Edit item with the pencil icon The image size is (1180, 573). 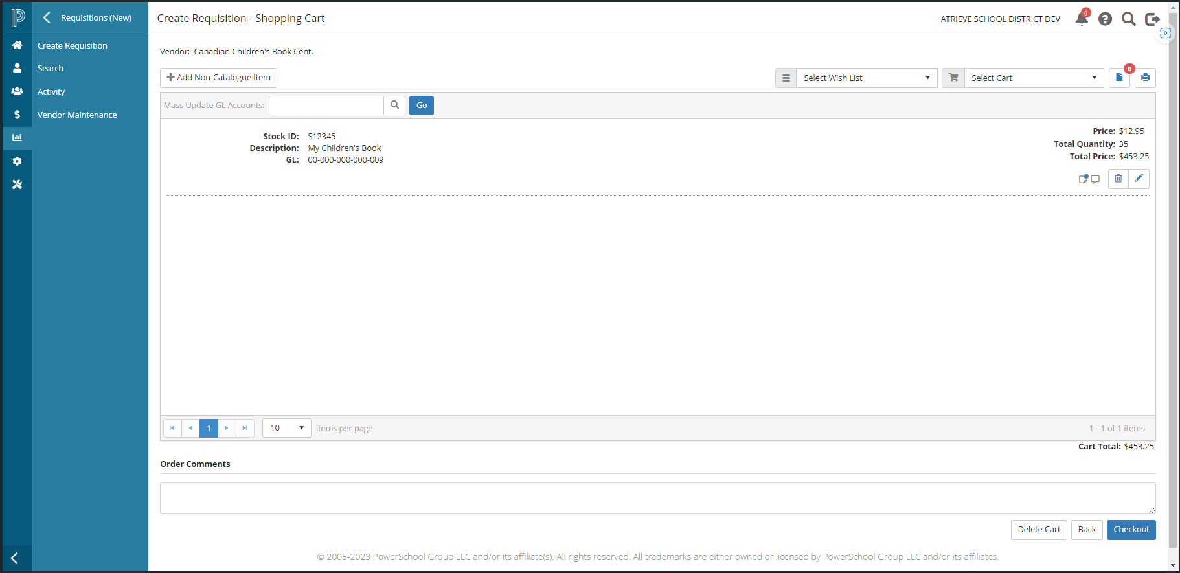1139,179
